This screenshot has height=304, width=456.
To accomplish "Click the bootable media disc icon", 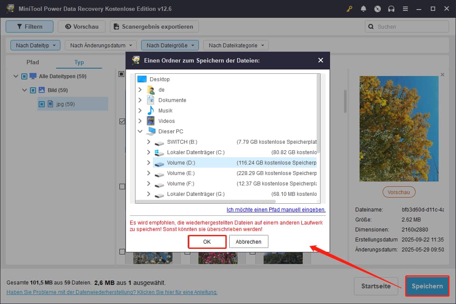I will (x=377, y=9).
